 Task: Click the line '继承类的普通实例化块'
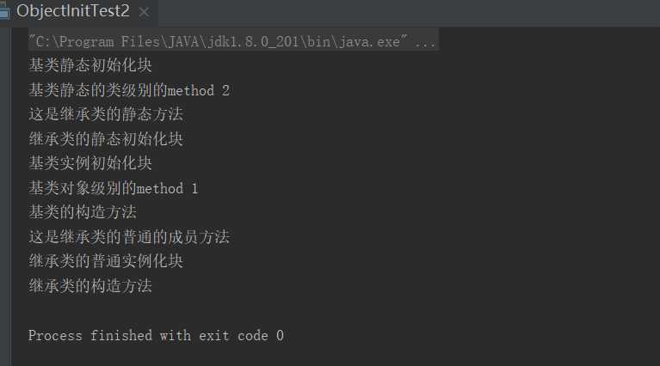coord(106,260)
